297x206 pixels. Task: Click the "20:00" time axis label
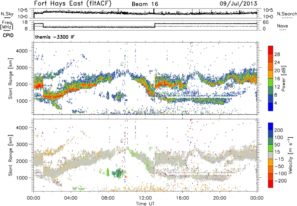[219, 198]
